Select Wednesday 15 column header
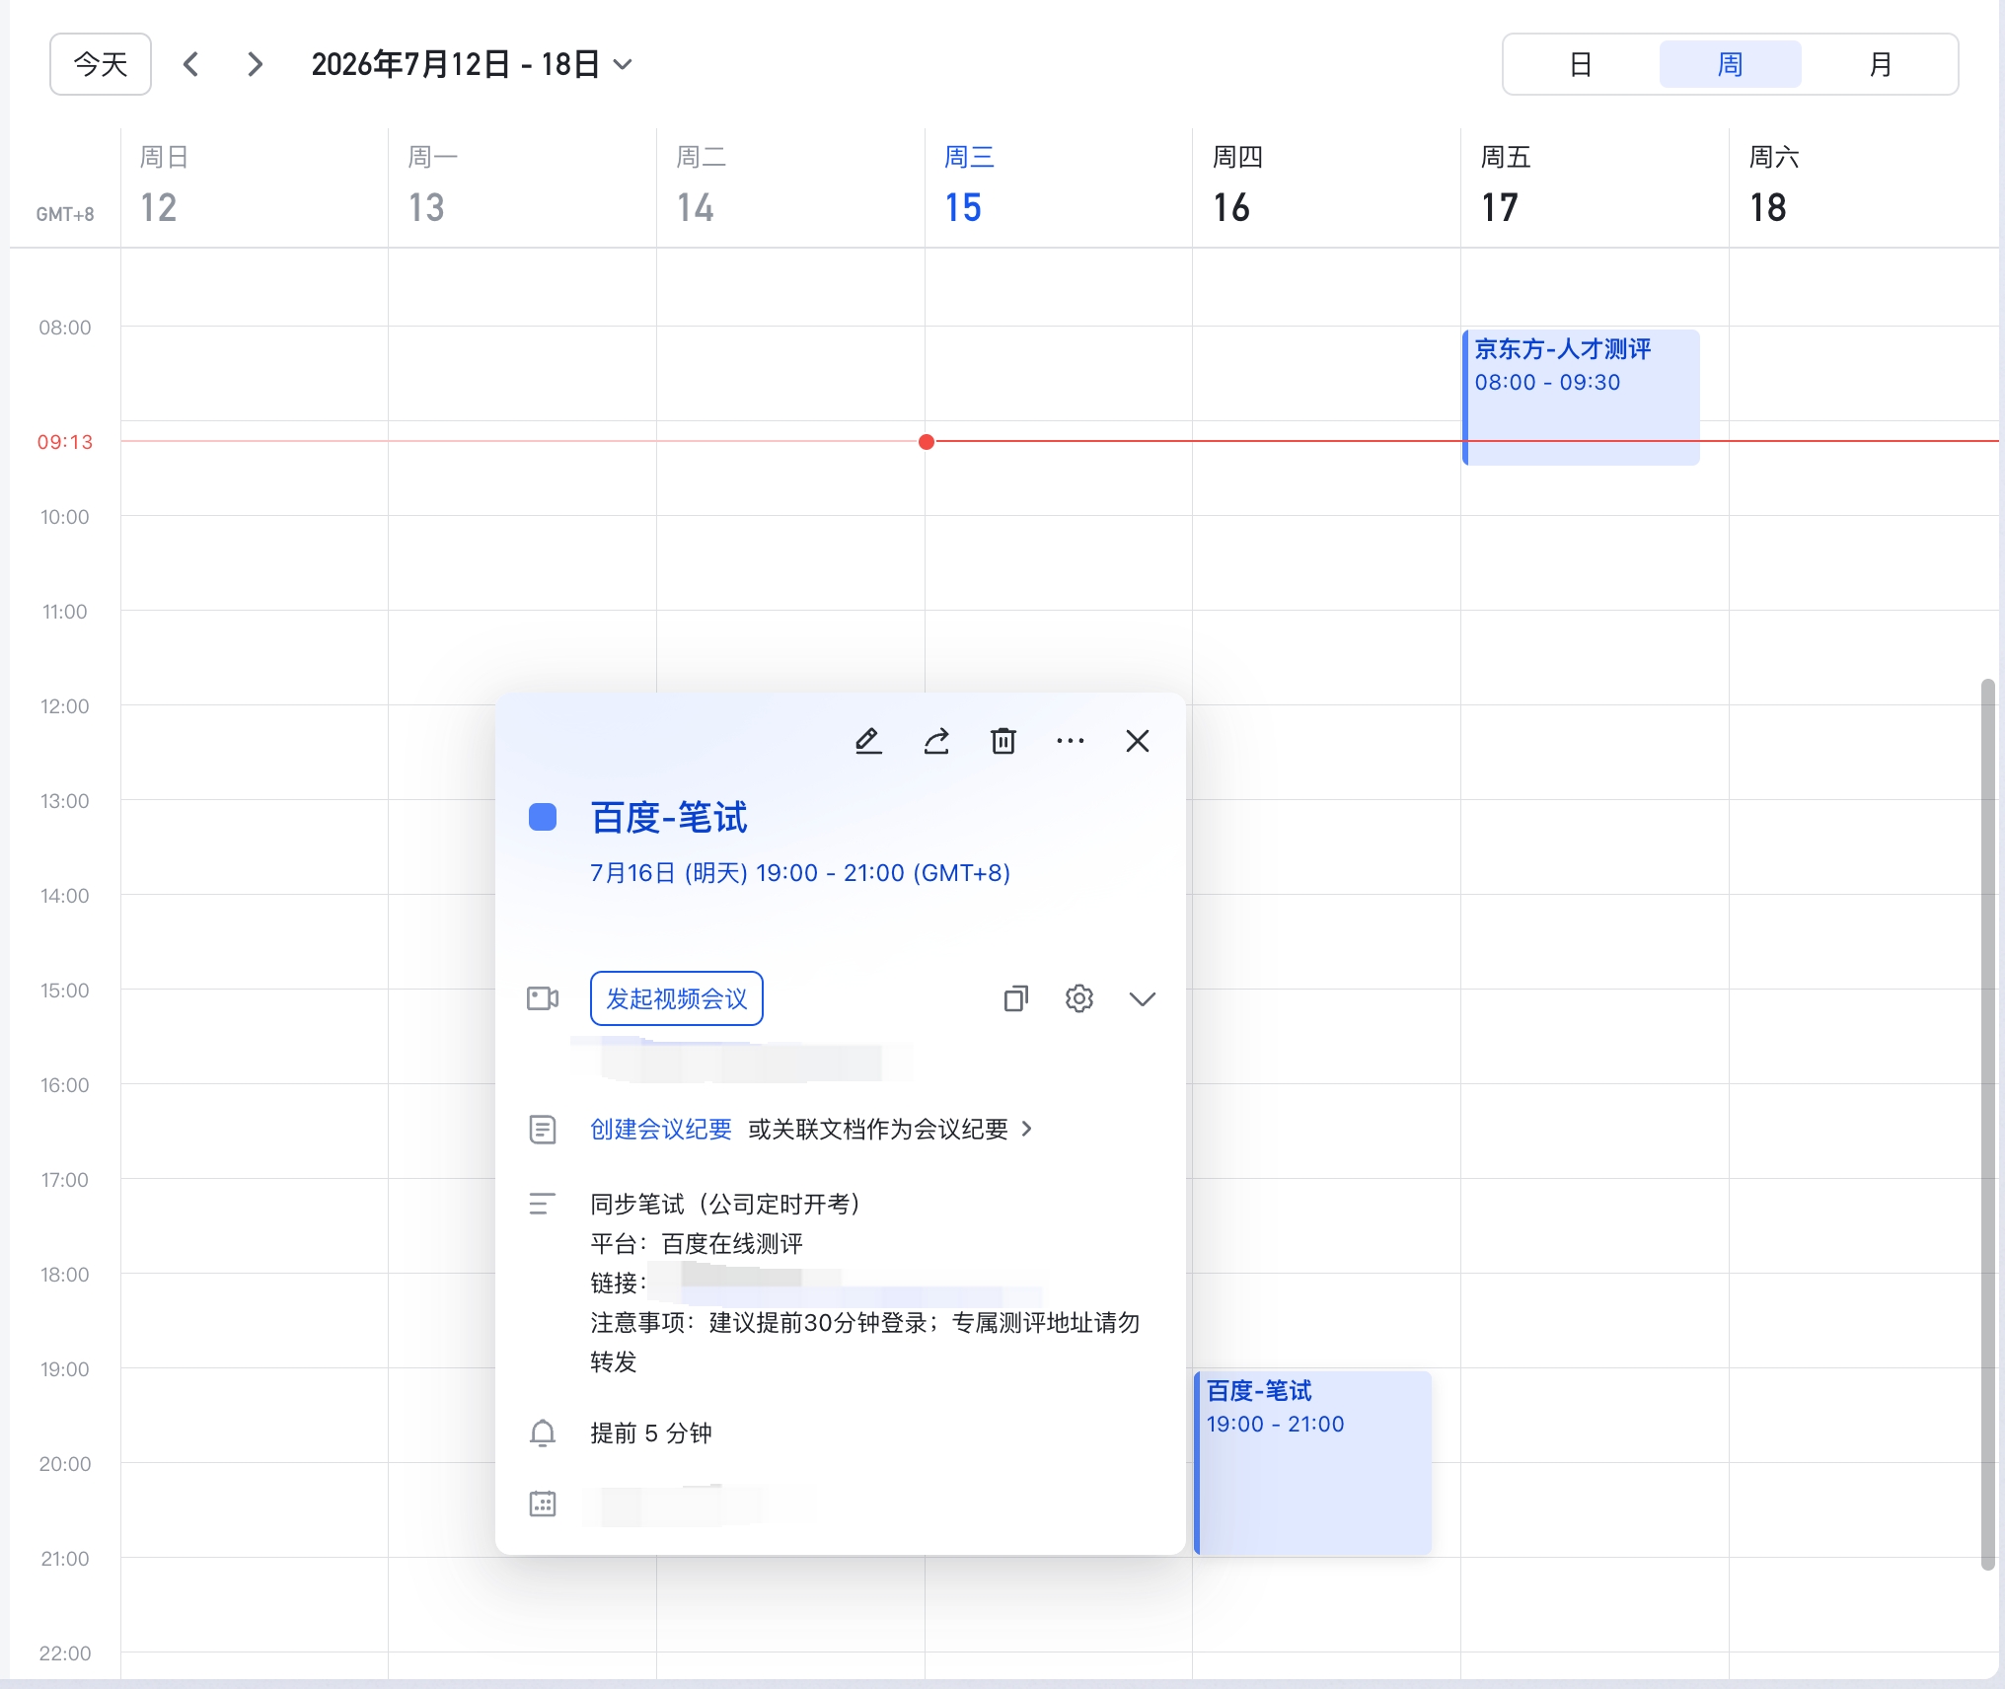2005x1689 pixels. pos(1059,185)
